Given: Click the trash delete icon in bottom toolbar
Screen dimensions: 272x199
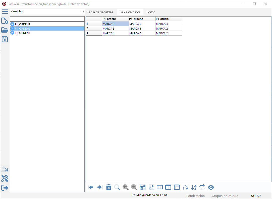Looking at the screenshot, I should point(108,187).
